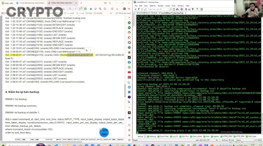Open the Tools bookmarks folder
This screenshot has width=263, height=146.
click(x=89, y=13)
